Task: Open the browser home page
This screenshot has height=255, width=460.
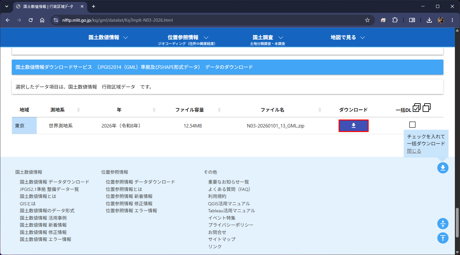Action: 42,20
